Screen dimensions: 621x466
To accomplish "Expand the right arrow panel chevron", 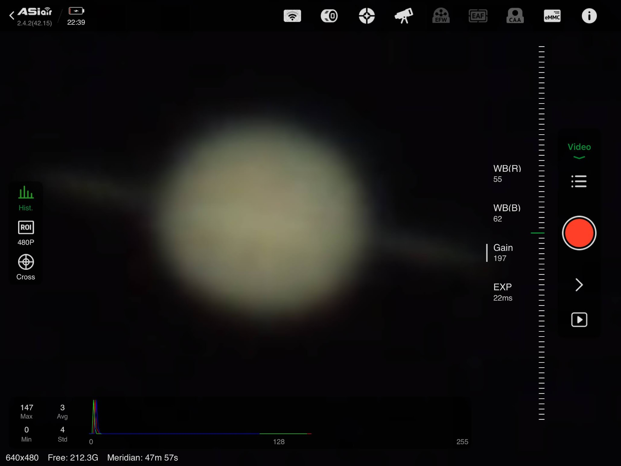I will pyautogui.click(x=579, y=285).
